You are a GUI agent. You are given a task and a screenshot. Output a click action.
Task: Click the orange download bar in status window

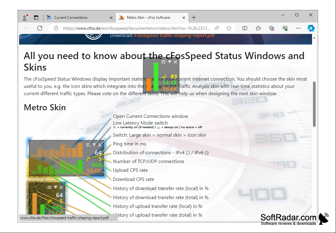[148, 85]
